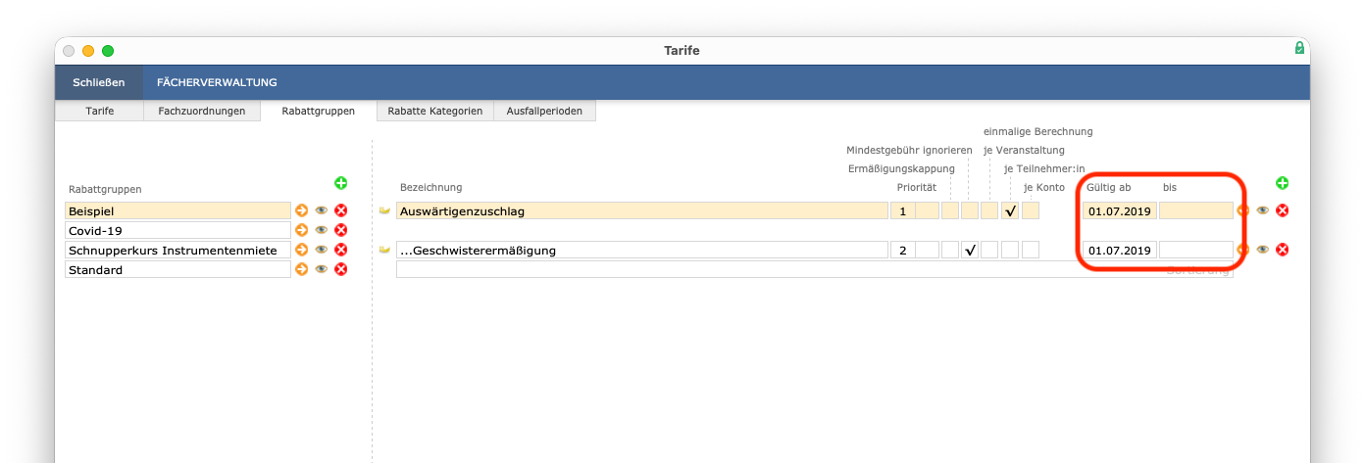1365x463 pixels.
Task: Click the folder icon beside Auswärtigenzuschlag
Action: (x=384, y=210)
